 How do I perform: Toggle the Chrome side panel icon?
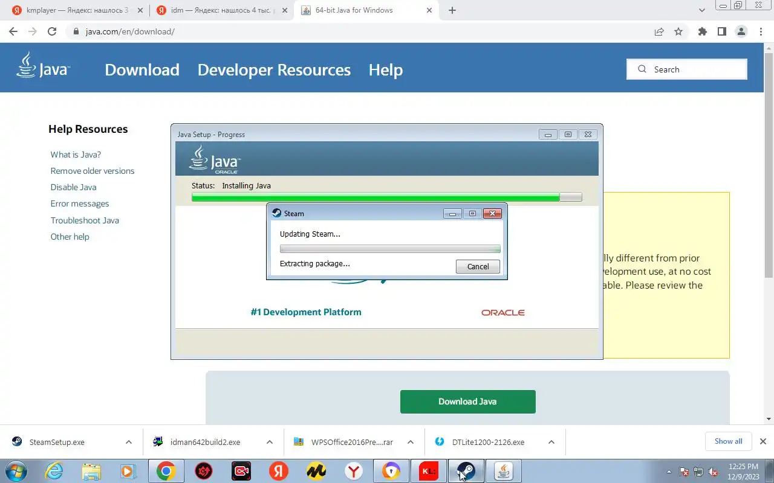point(721,31)
